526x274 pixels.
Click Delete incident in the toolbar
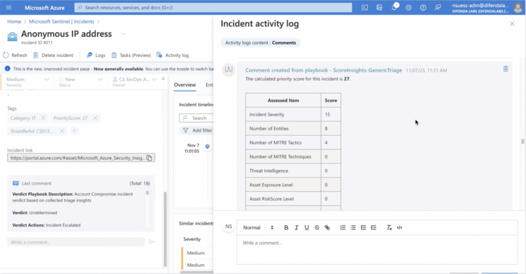[x=53, y=55]
